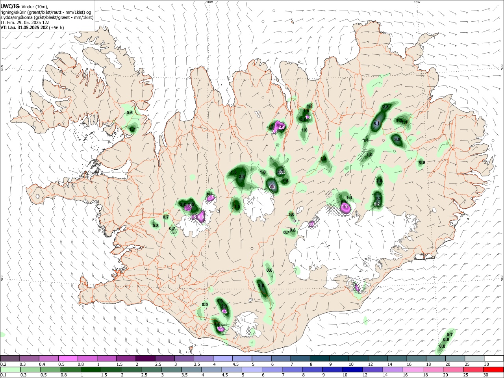
Task: Click the '3.8' precipitation value on the map
Action: click(x=397, y=139)
